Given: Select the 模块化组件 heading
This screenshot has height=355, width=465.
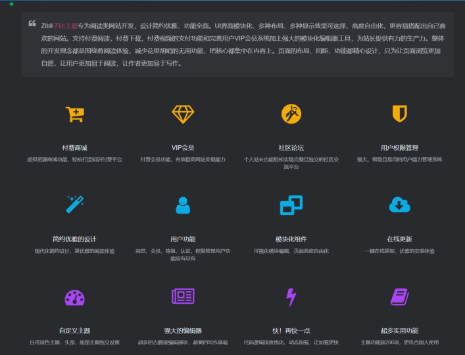Looking at the screenshot, I should [291, 239].
